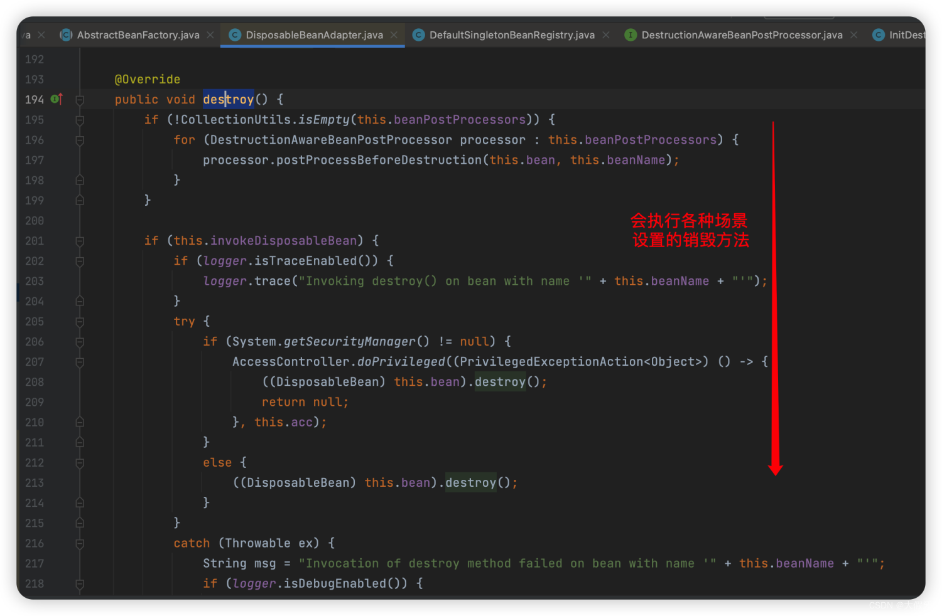Click the highlighted destroy method name

(x=229, y=99)
